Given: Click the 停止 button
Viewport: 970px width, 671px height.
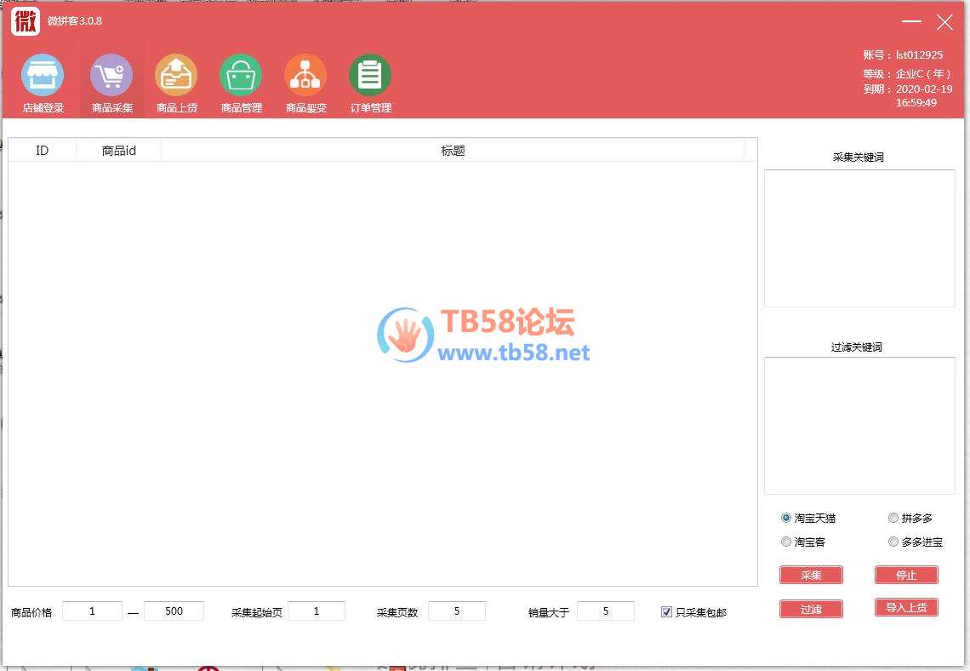Looking at the screenshot, I should [906, 575].
